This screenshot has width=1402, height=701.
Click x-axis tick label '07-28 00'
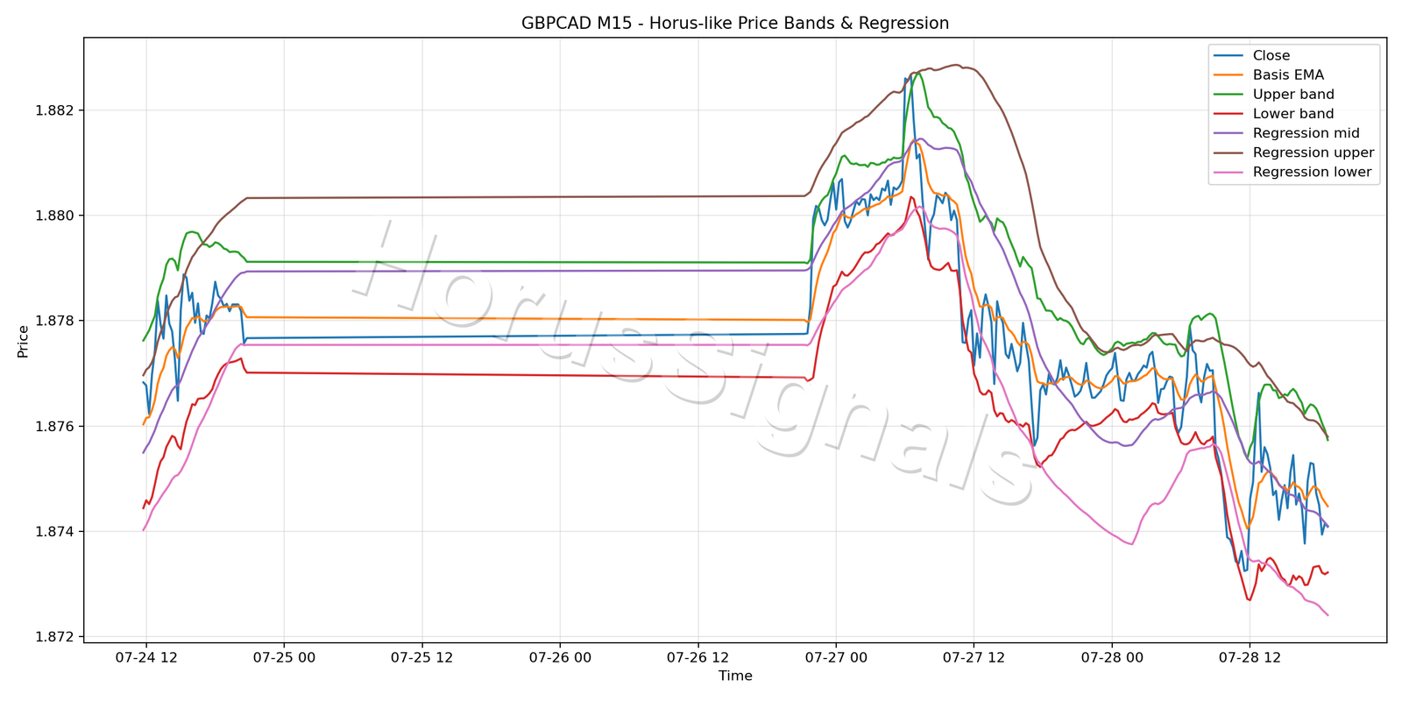[x=1112, y=657]
